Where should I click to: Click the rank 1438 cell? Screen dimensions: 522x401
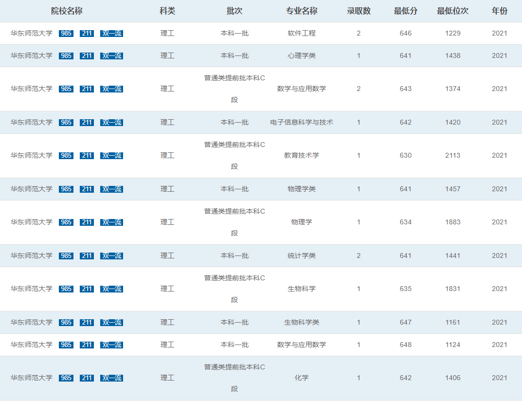click(453, 55)
